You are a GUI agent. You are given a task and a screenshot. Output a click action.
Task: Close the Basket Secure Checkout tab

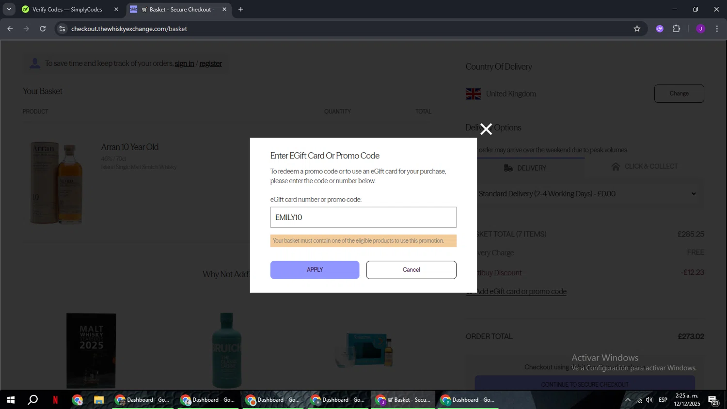224,9
